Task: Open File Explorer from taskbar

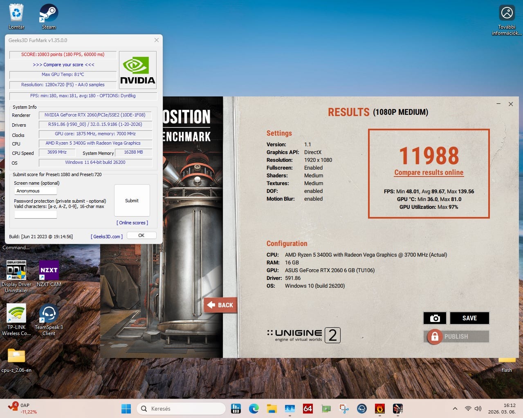Action: 272,408
